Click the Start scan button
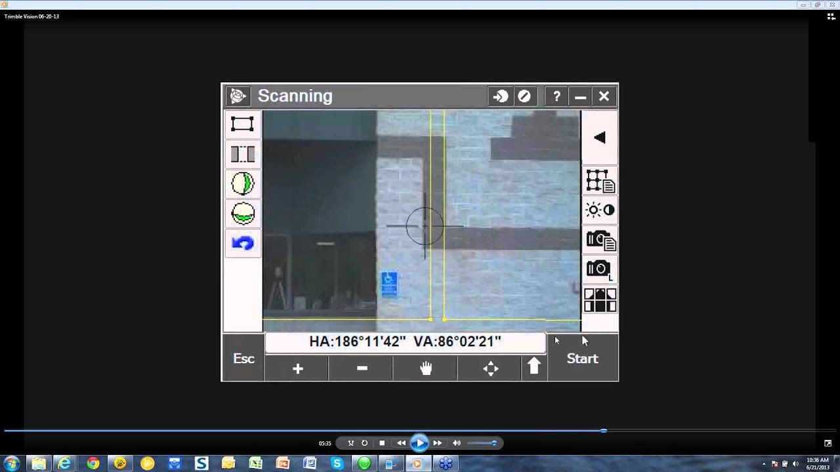Screen dimensions: 840x472 tap(583, 359)
